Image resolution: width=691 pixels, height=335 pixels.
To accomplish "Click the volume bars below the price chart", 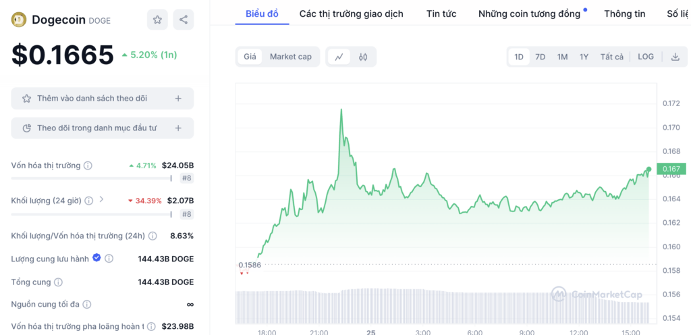I will click(x=443, y=307).
